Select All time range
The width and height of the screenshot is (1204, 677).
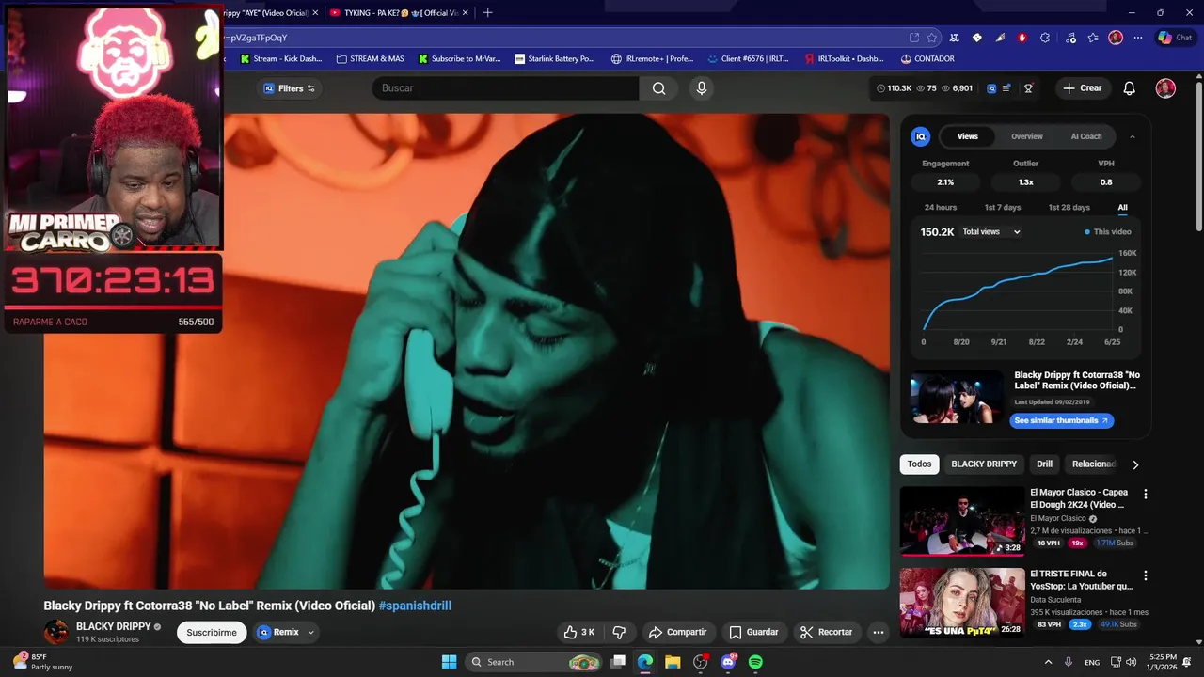tap(1122, 207)
